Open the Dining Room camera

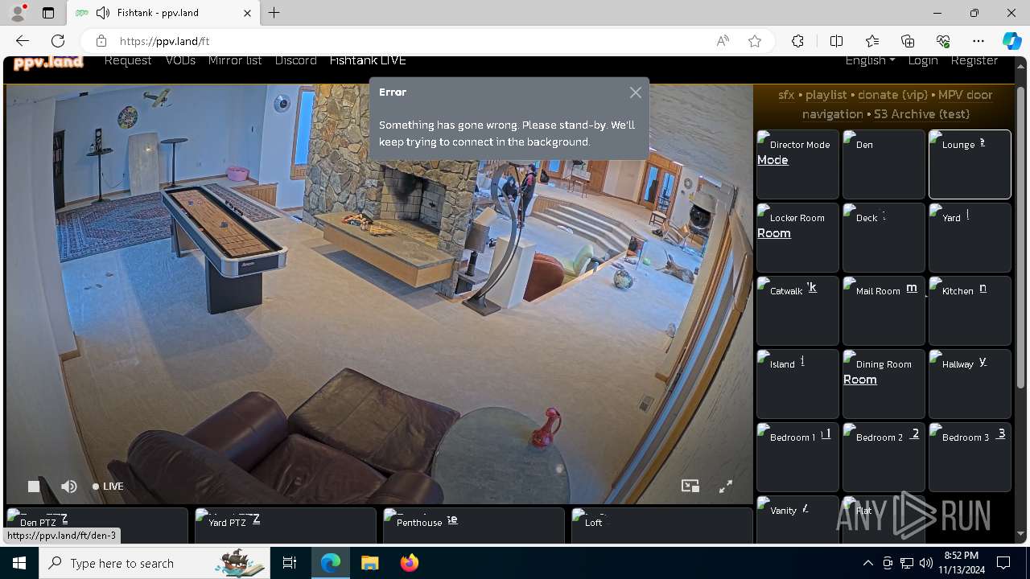pos(884,384)
